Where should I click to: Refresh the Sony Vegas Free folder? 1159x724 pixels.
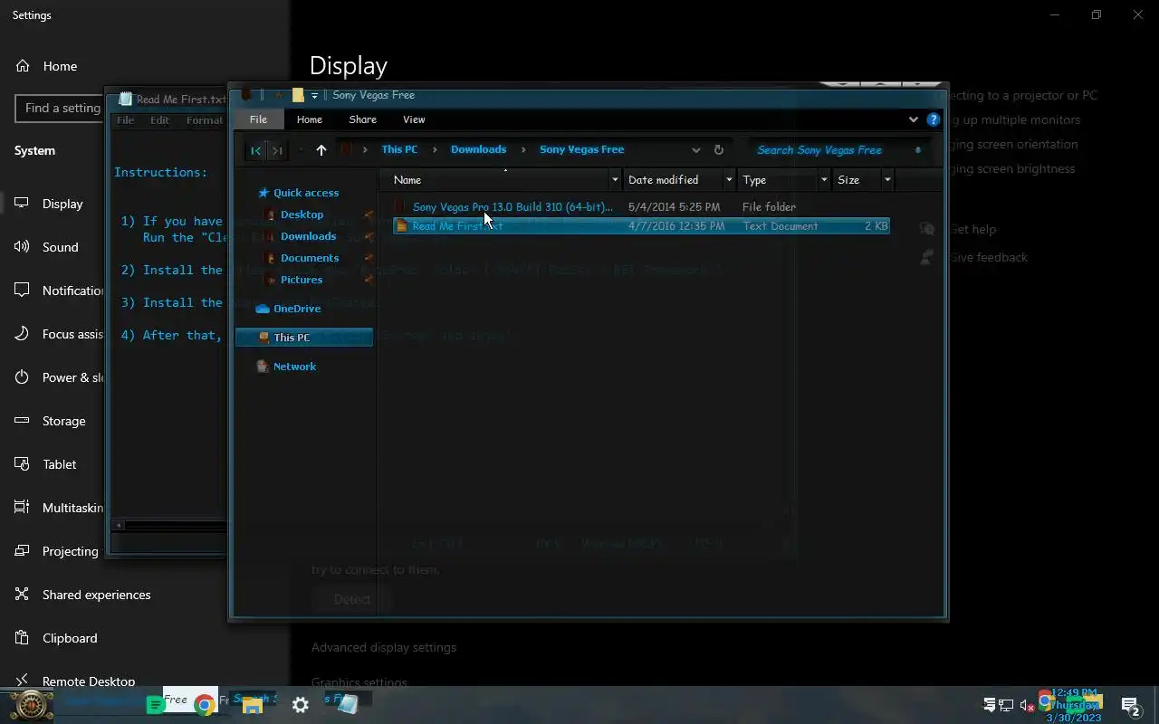[x=719, y=150]
